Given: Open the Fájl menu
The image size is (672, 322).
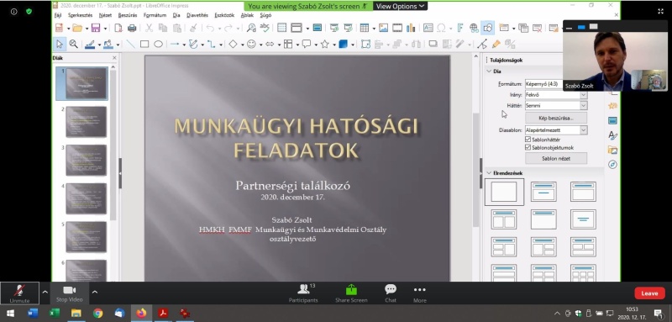Looking at the screenshot, I should (58, 15).
